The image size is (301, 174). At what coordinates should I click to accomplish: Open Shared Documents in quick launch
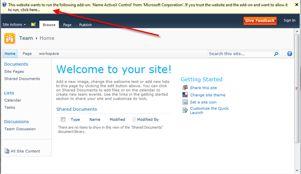click(22, 79)
